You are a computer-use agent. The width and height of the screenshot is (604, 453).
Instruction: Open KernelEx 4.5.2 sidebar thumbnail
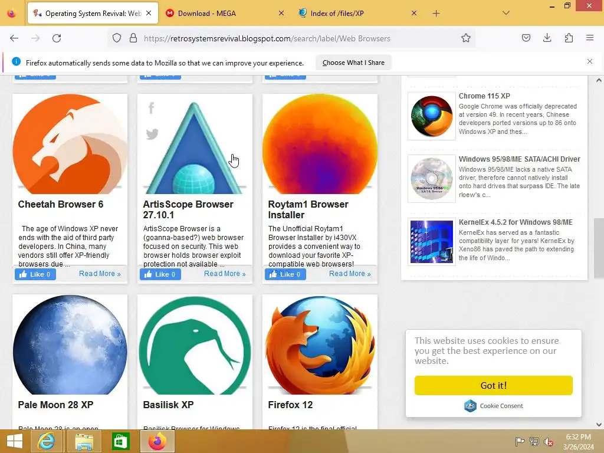tap(431, 242)
